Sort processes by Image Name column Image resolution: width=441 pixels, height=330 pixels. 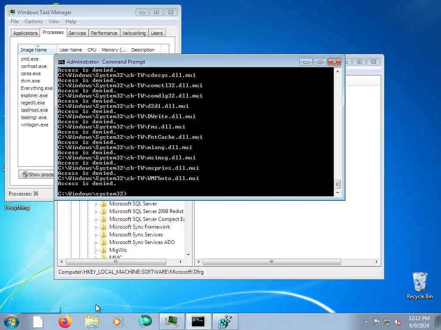coord(37,50)
